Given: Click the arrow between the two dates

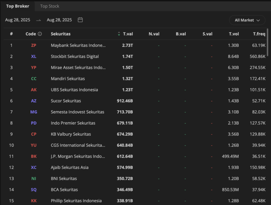Looking at the screenshot, I should [x=38, y=20].
